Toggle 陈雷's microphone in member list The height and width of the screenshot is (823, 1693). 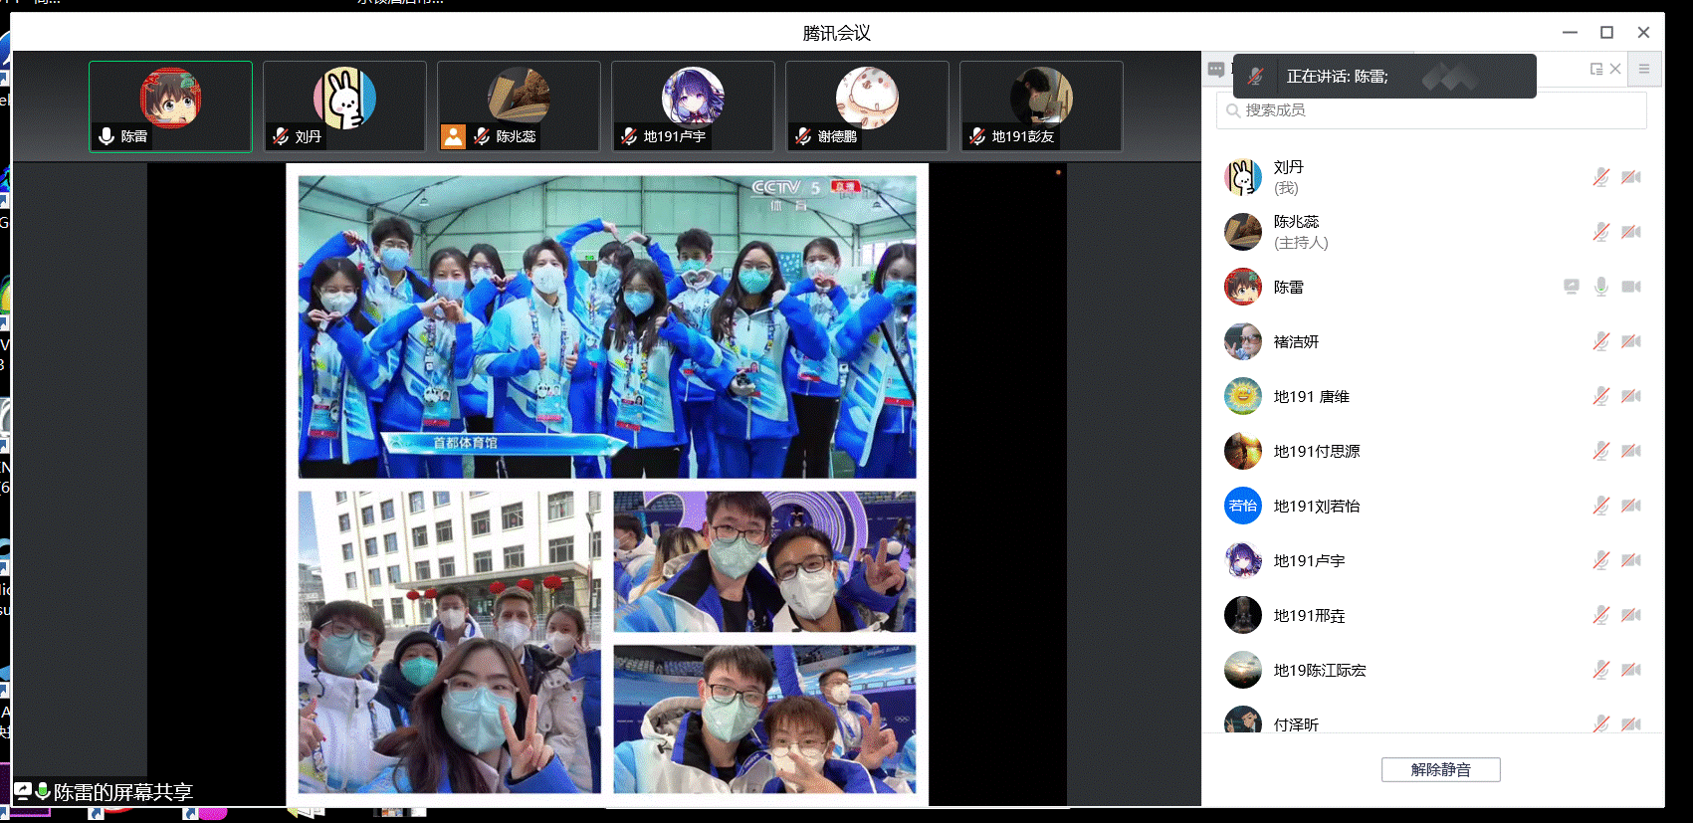pos(1600,287)
